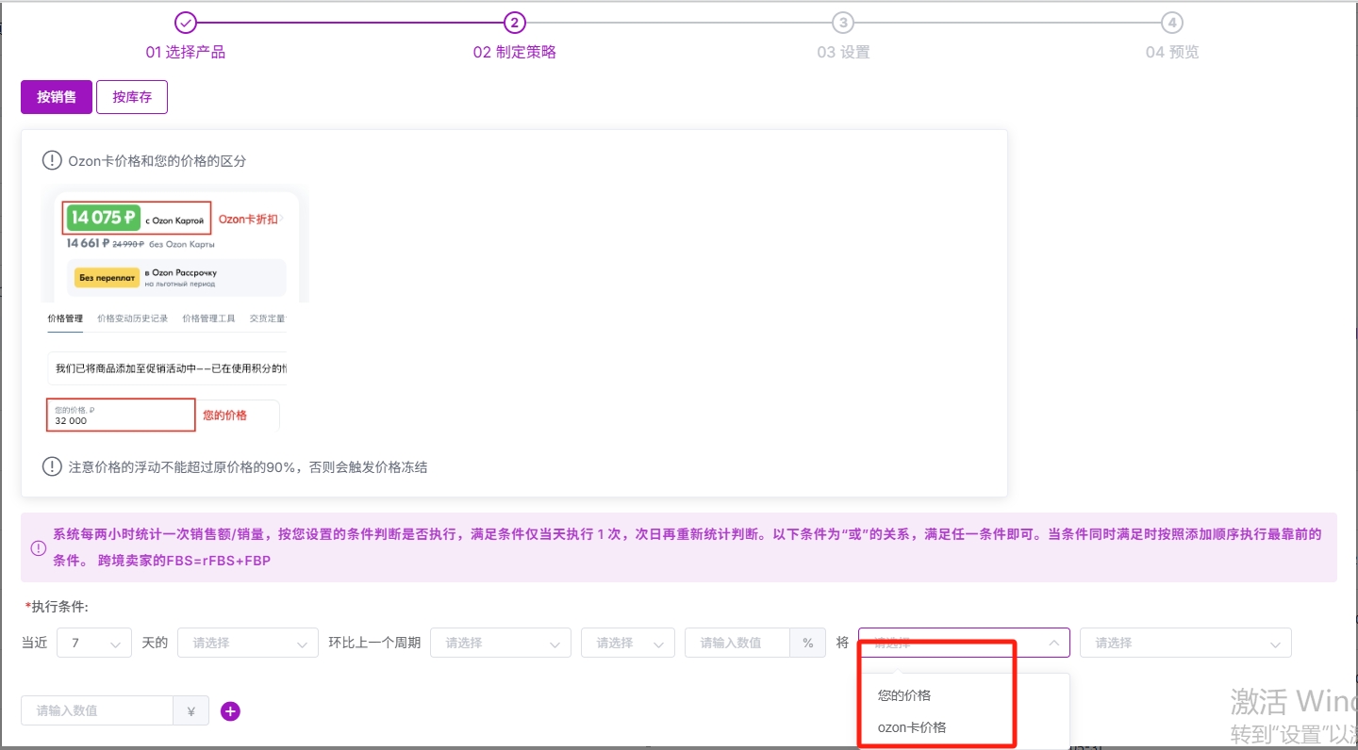Image resolution: width=1358 pixels, height=750 pixels.
Task: Click the step 02 制定策略 circle
Action: click(514, 23)
